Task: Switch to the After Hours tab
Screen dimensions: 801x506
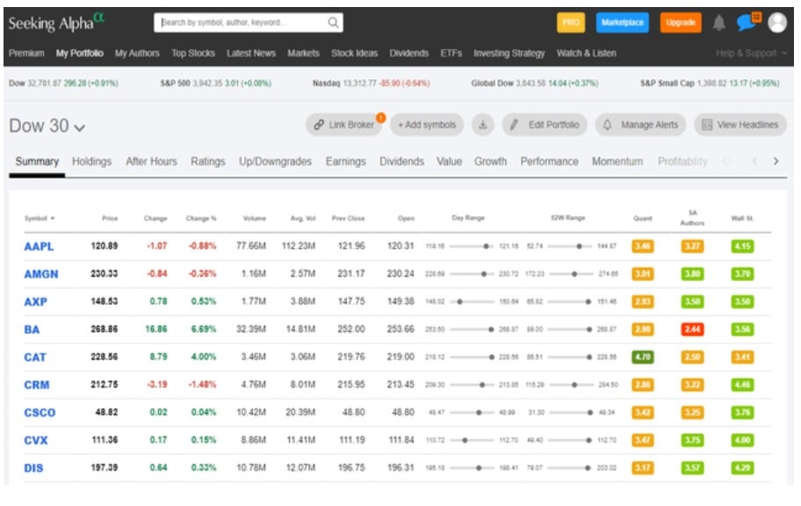Action: tap(151, 162)
